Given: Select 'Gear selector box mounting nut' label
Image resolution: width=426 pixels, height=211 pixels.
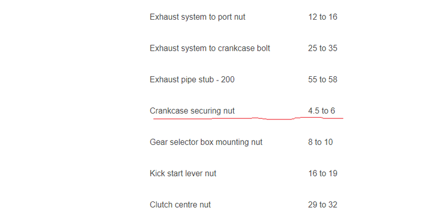Looking at the screenshot, I should coord(206,142).
